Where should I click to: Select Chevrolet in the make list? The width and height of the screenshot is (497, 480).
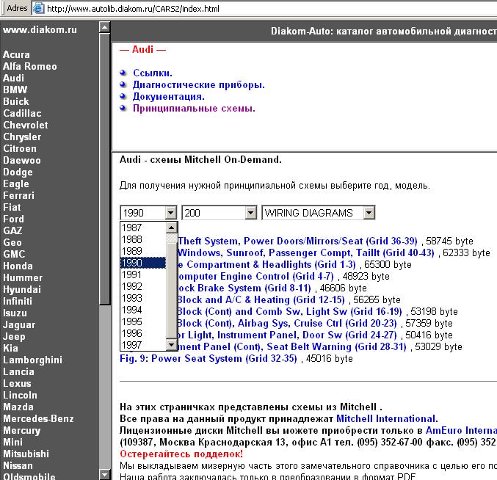click(x=26, y=125)
